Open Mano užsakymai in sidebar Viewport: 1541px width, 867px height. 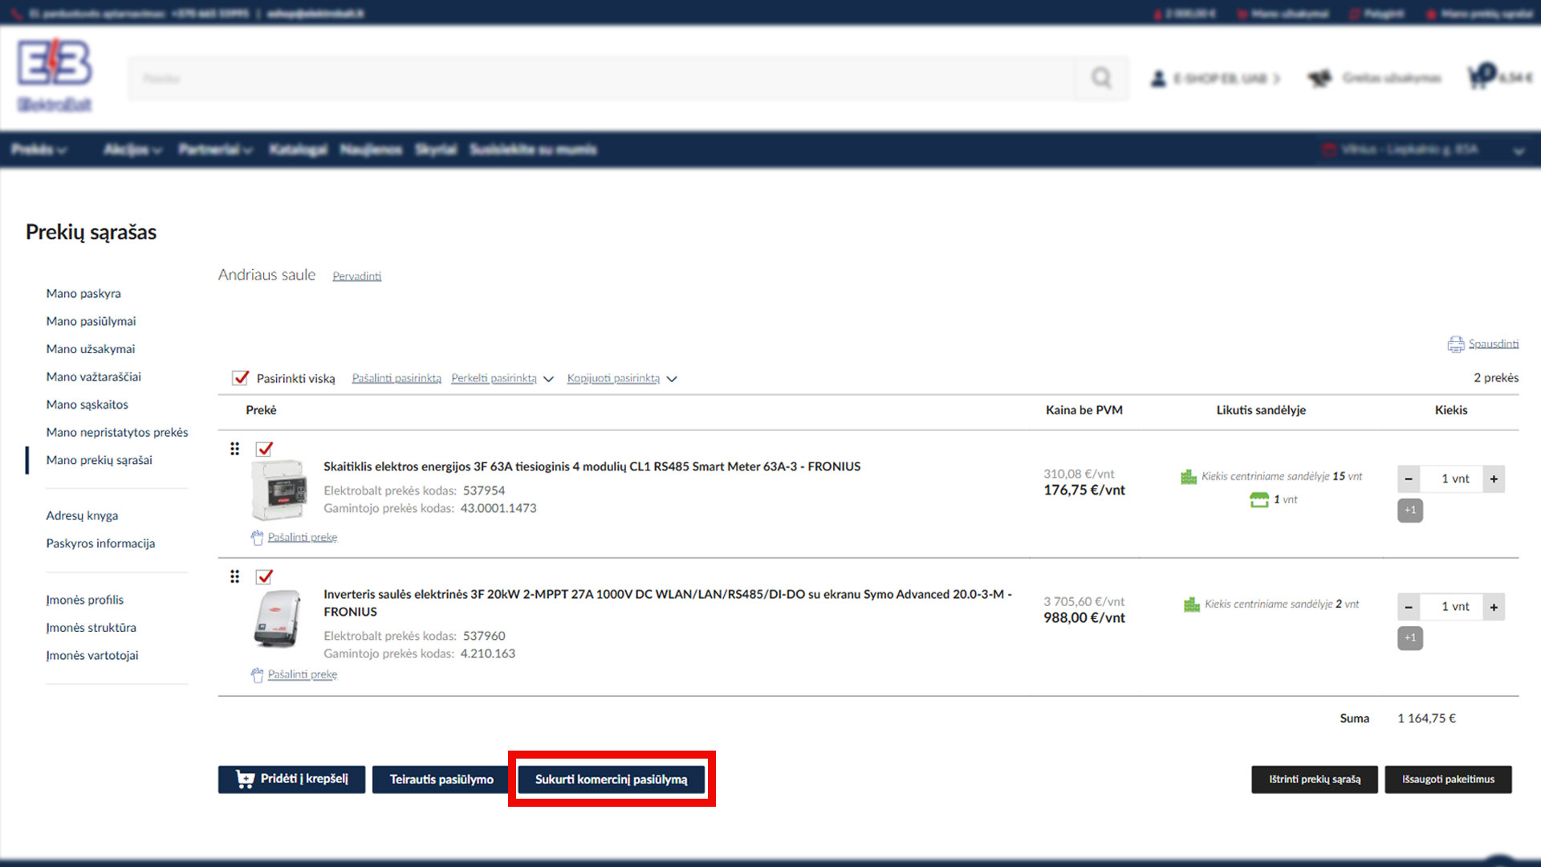[91, 349]
